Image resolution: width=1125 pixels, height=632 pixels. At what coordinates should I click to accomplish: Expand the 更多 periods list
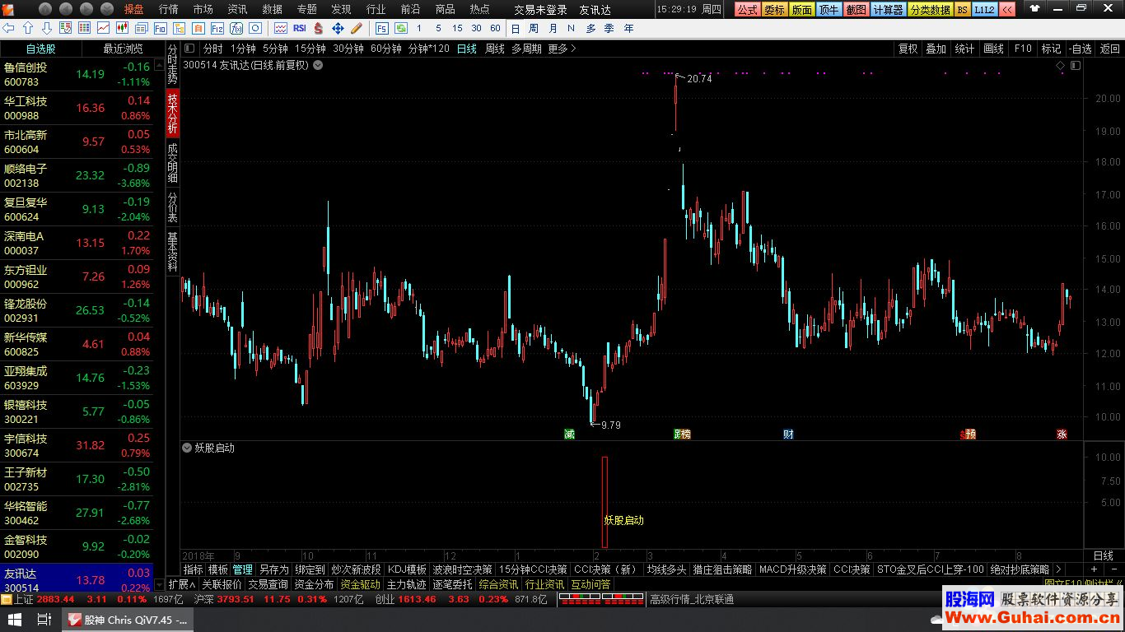562,49
